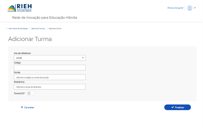Image resolution: width=203 pixels, height=128 pixels.
Task: Open the user avatar menu
Action: point(190,8)
